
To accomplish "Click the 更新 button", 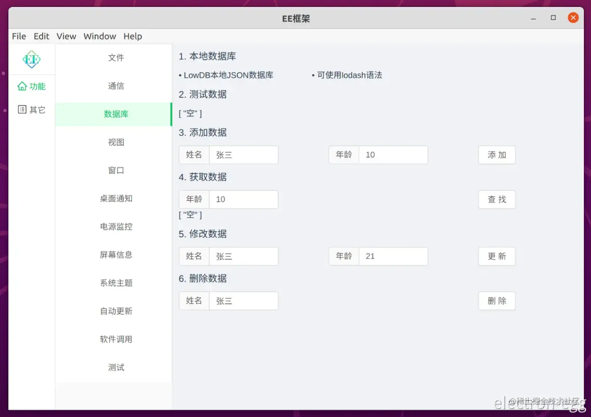I will [497, 256].
